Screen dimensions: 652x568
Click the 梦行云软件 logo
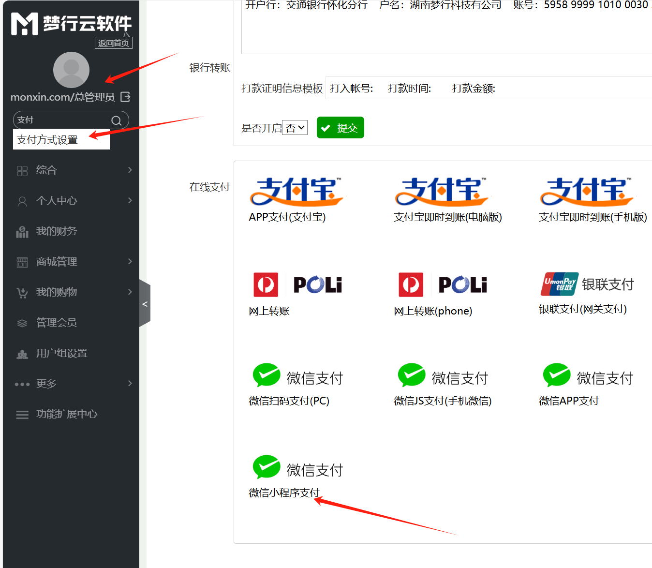point(71,23)
